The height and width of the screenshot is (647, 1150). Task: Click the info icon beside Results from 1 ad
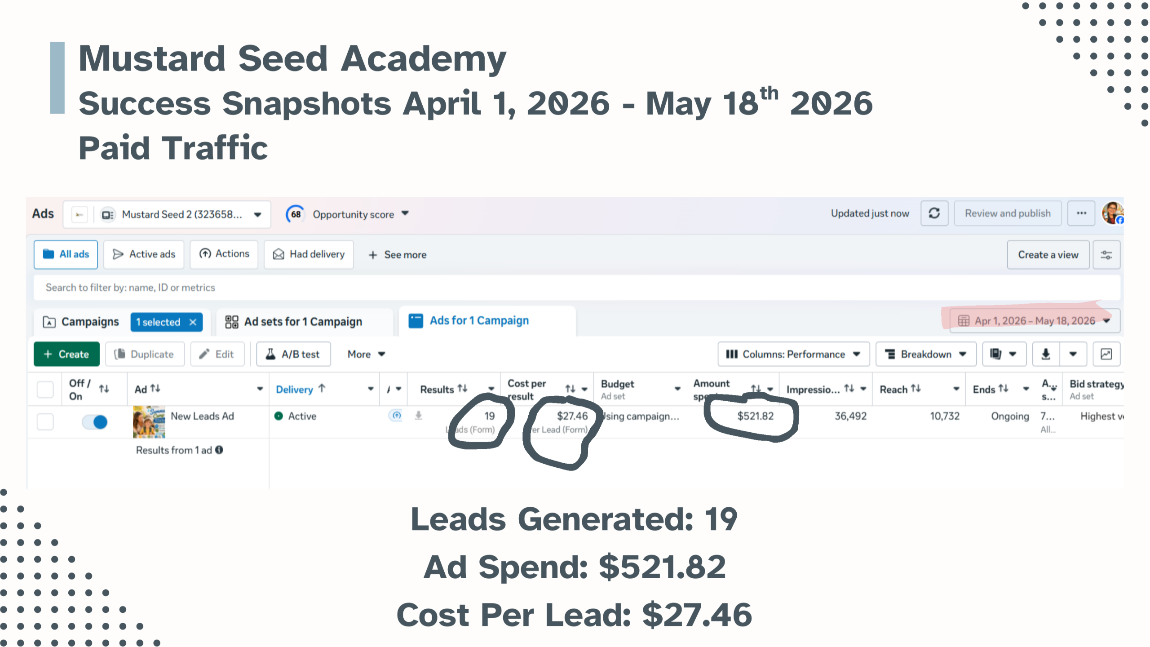click(219, 450)
